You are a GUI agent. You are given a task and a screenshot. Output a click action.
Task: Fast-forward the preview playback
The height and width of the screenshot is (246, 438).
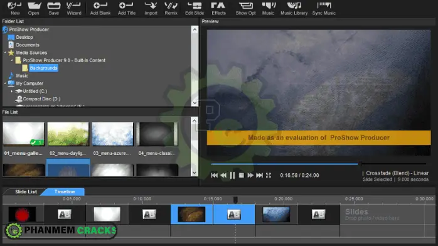point(250,175)
